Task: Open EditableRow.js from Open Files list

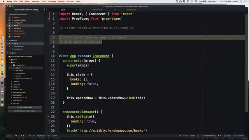Action: pyautogui.click(x=19, y=46)
